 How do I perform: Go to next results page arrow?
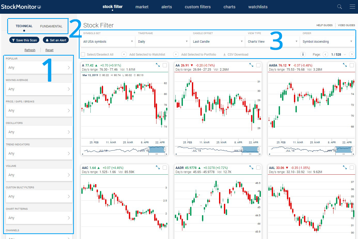click(352, 54)
